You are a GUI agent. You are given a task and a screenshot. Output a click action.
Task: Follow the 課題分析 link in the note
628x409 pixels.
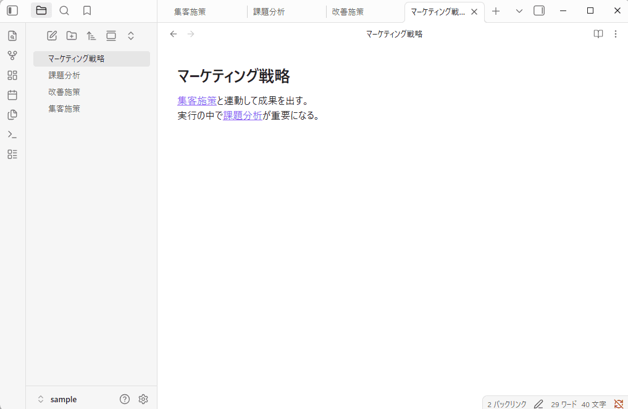[243, 115]
